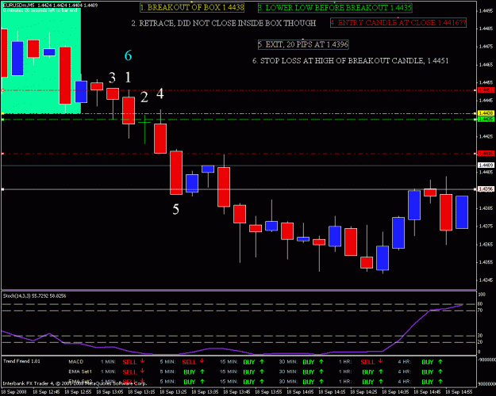Viewport: 496px width, 396px height.
Task: Click the up arrow beside EMA Set2 30 MIN BUY
Action: [x=321, y=381]
